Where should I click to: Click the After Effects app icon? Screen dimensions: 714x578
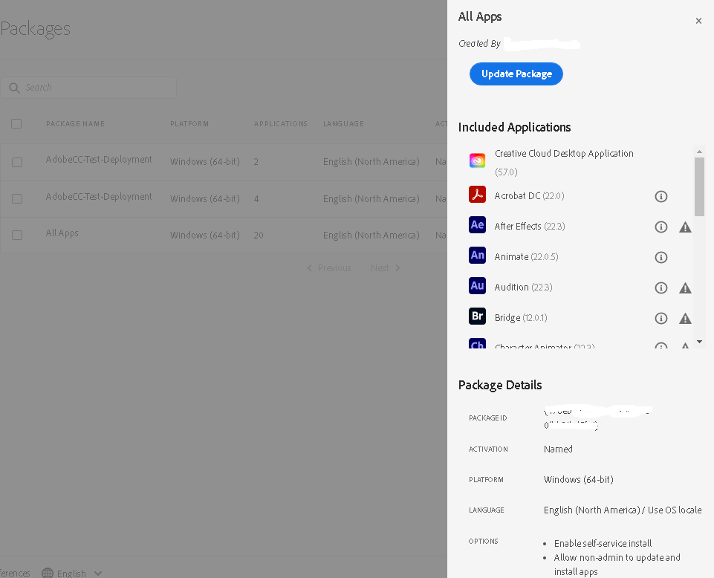(477, 225)
